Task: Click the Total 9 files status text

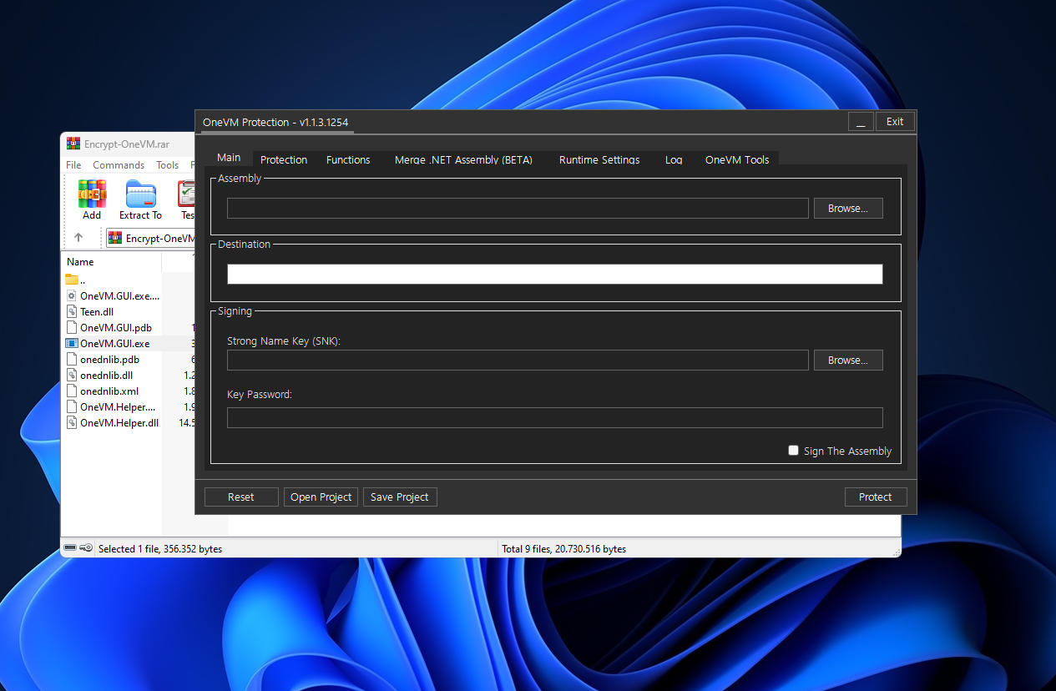Action: (563, 549)
